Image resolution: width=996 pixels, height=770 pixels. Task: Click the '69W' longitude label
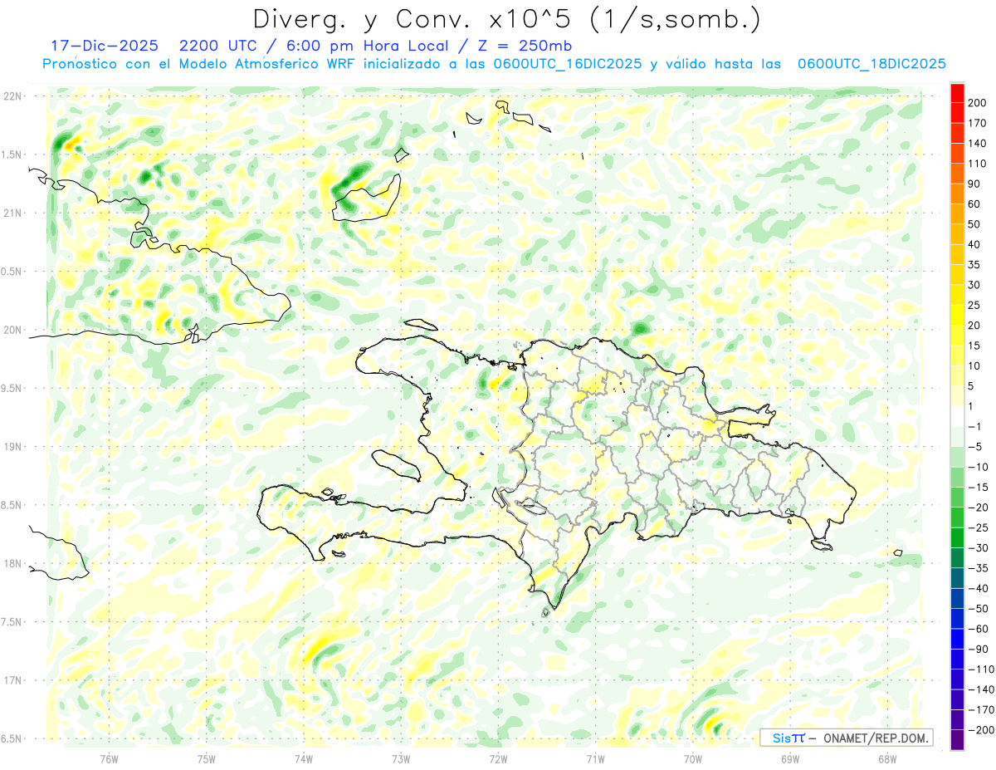(789, 758)
